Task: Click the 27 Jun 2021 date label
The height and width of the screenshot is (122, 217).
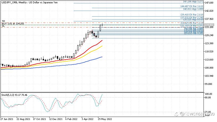Action: (x=7, y=119)
